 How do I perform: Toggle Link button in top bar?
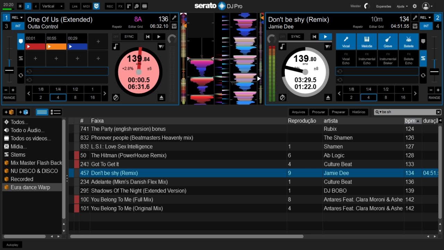(x=75, y=6)
